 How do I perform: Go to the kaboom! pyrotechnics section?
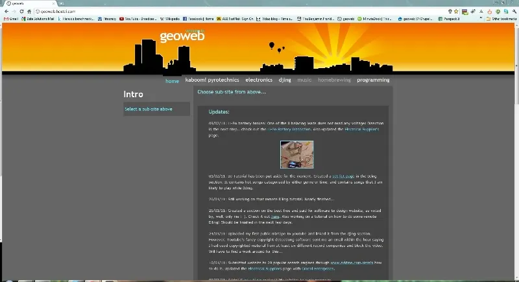click(212, 80)
